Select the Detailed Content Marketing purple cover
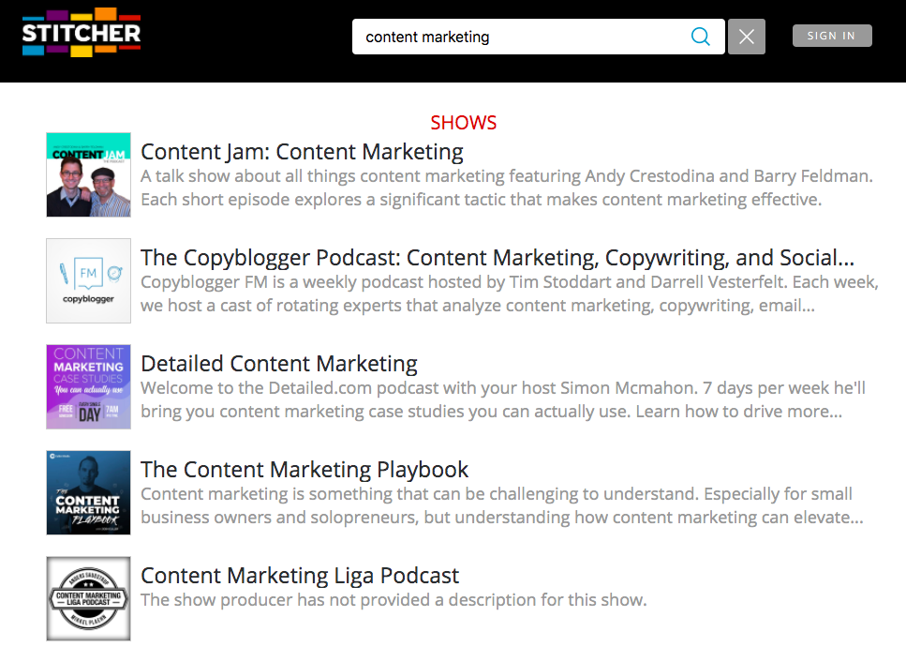 click(x=88, y=387)
